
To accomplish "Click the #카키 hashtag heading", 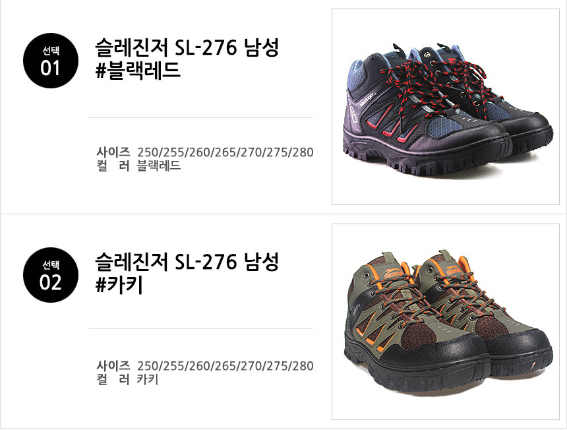I will coord(119,285).
